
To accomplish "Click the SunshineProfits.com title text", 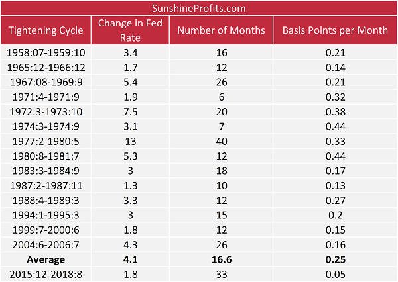I will (x=198, y=9).
